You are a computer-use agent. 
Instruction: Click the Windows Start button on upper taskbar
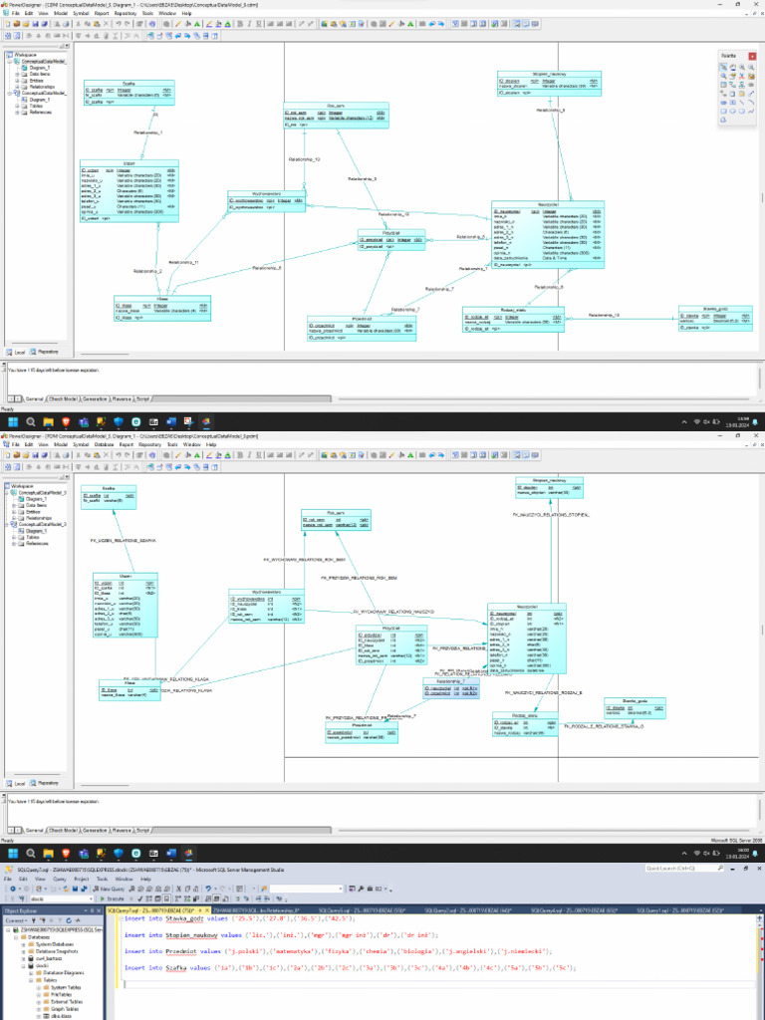pos(14,421)
